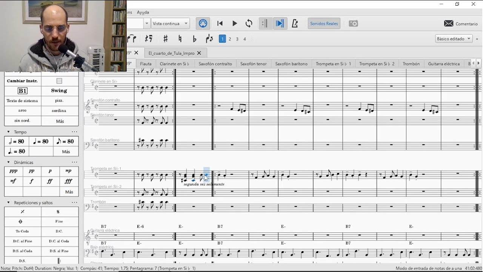Rewind playback to the start

click(x=220, y=23)
